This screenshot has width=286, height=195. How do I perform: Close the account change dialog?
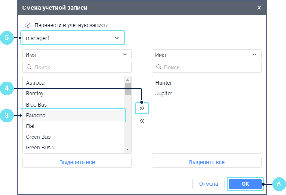(x=259, y=8)
